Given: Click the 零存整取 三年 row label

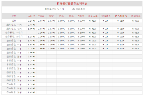Looking at the screenshot, I should click(14, 64).
